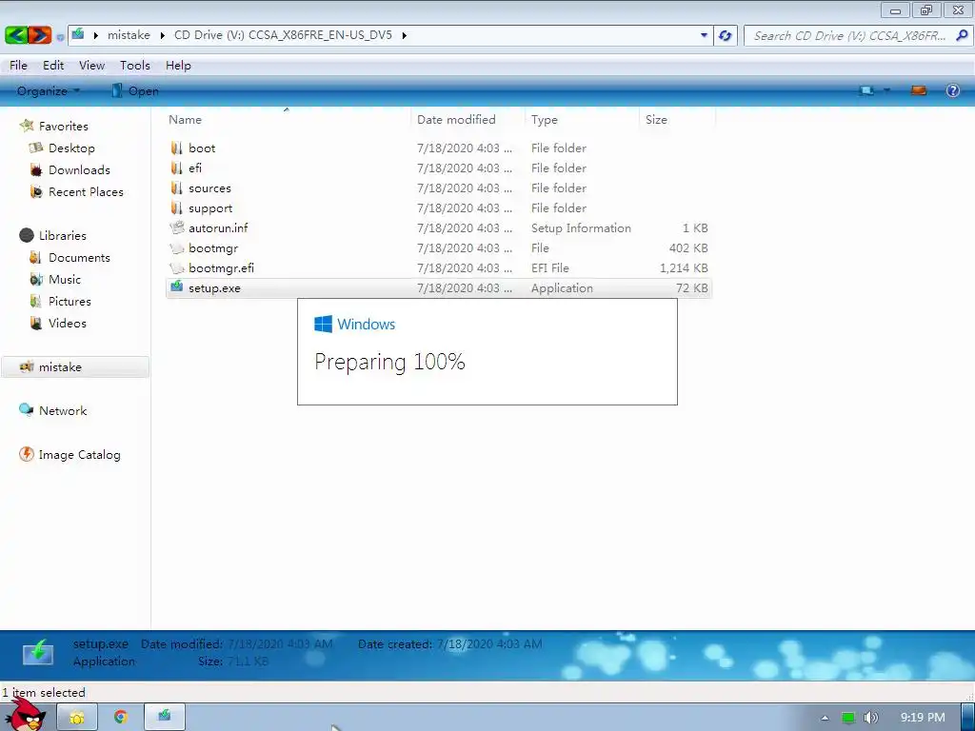Open the Help menu
The width and height of the screenshot is (975, 731).
[178, 66]
